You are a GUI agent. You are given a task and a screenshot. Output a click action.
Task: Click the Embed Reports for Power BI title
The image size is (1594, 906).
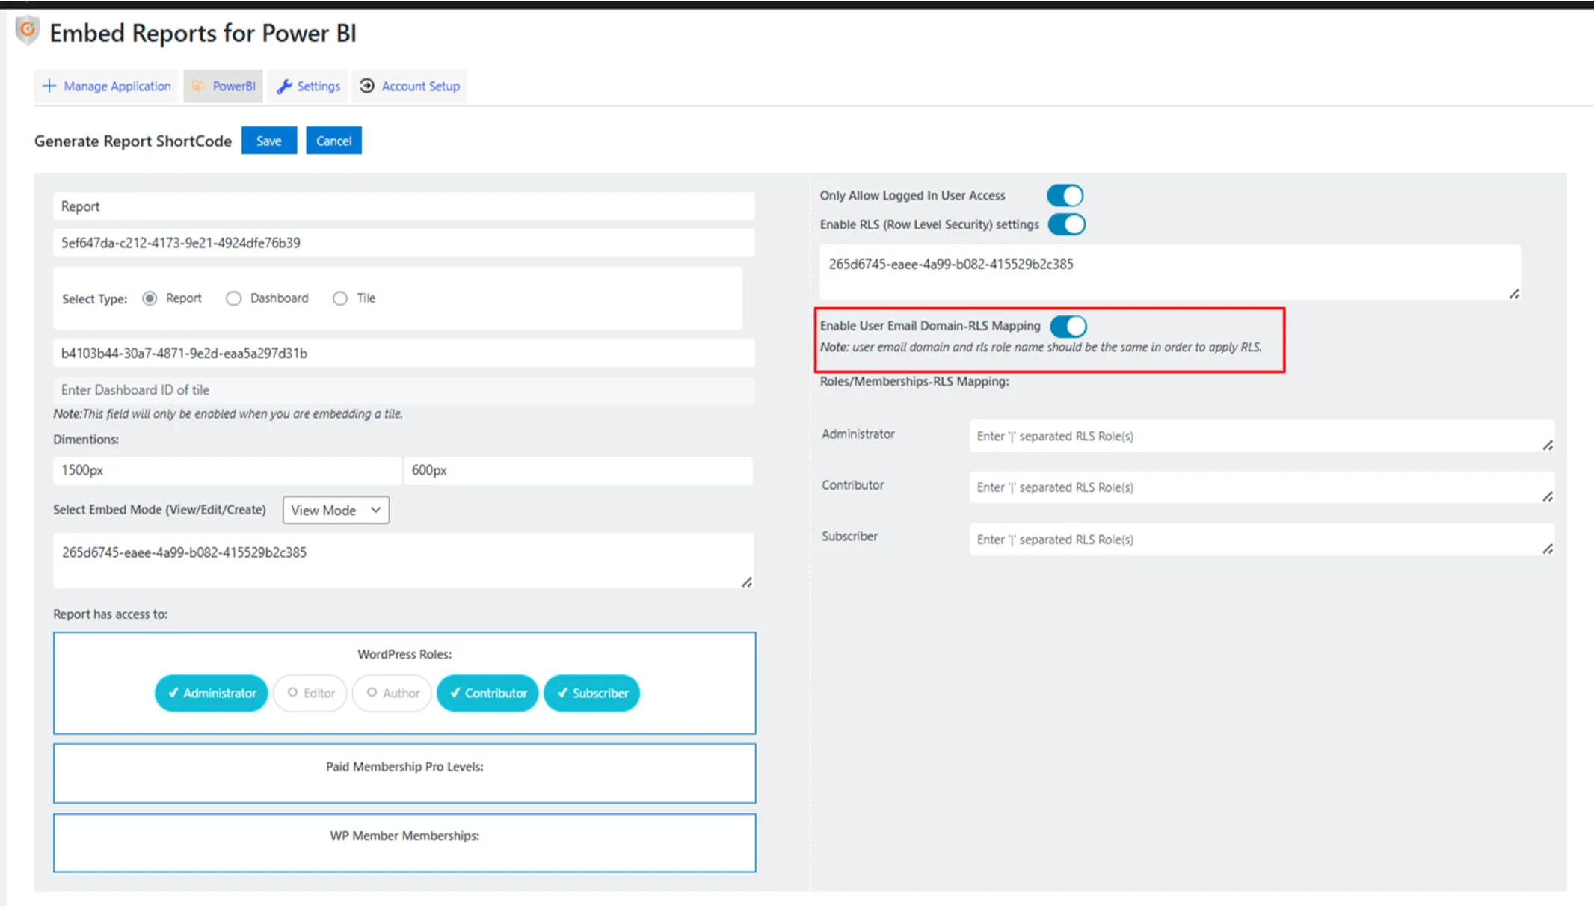[x=203, y=33]
